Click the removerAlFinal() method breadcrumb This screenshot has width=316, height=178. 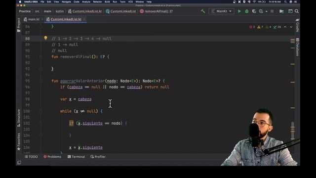[157, 11]
